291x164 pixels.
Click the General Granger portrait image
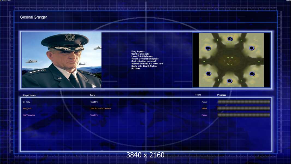pyautogui.click(x=62, y=60)
